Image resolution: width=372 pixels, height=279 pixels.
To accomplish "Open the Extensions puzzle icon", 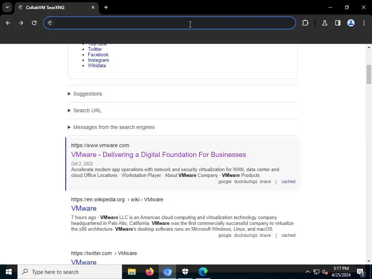I will point(305,23).
